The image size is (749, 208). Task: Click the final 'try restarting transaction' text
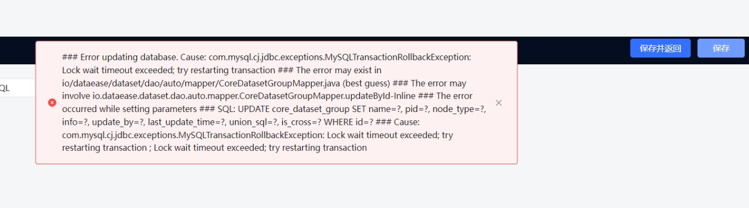click(317, 148)
